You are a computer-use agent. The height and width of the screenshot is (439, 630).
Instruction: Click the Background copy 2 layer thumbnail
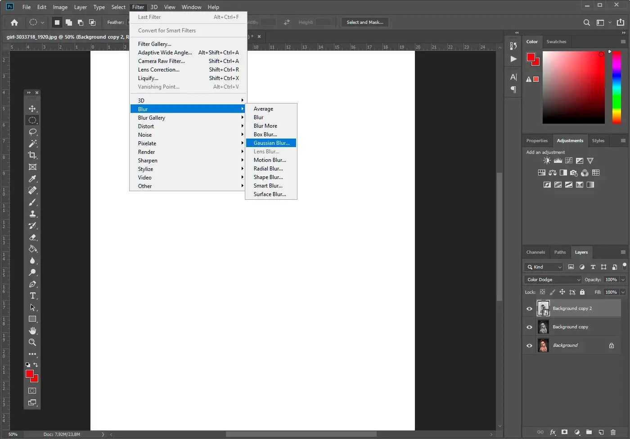(x=543, y=309)
